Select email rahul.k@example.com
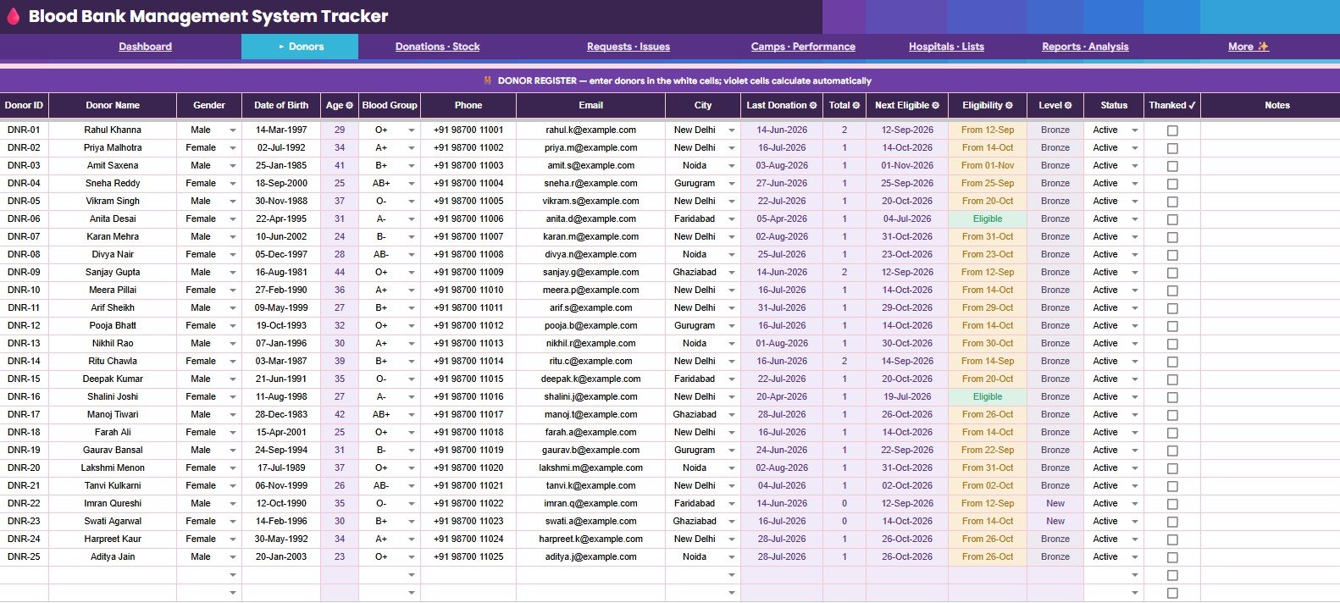The width and height of the screenshot is (1340, 603). (590, 130)
